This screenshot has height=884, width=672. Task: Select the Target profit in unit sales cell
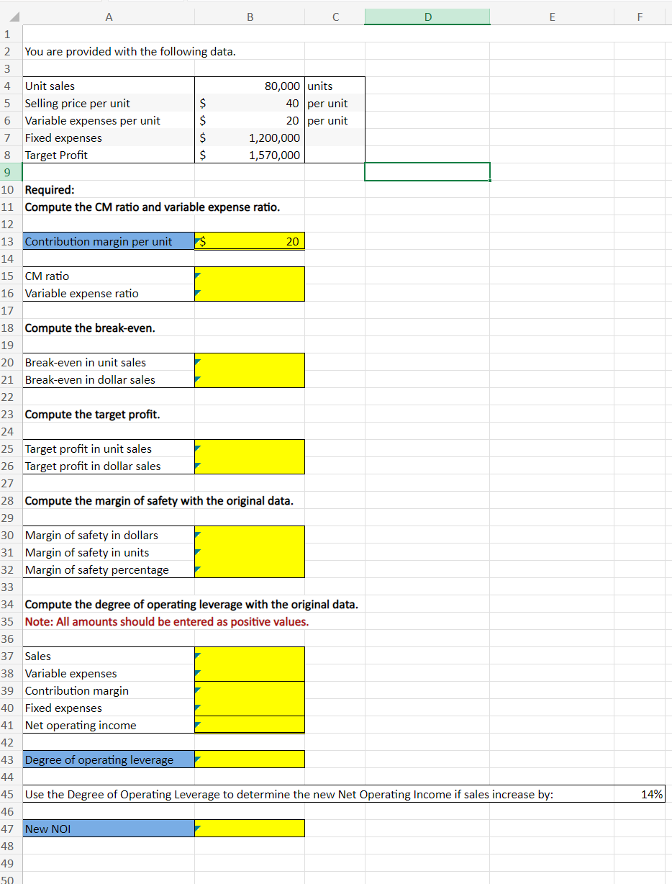coord(249,448)
